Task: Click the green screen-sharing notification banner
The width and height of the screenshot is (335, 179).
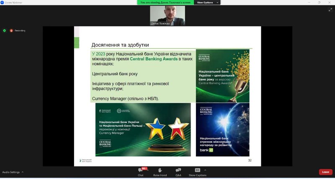Action: coord(165,3)
